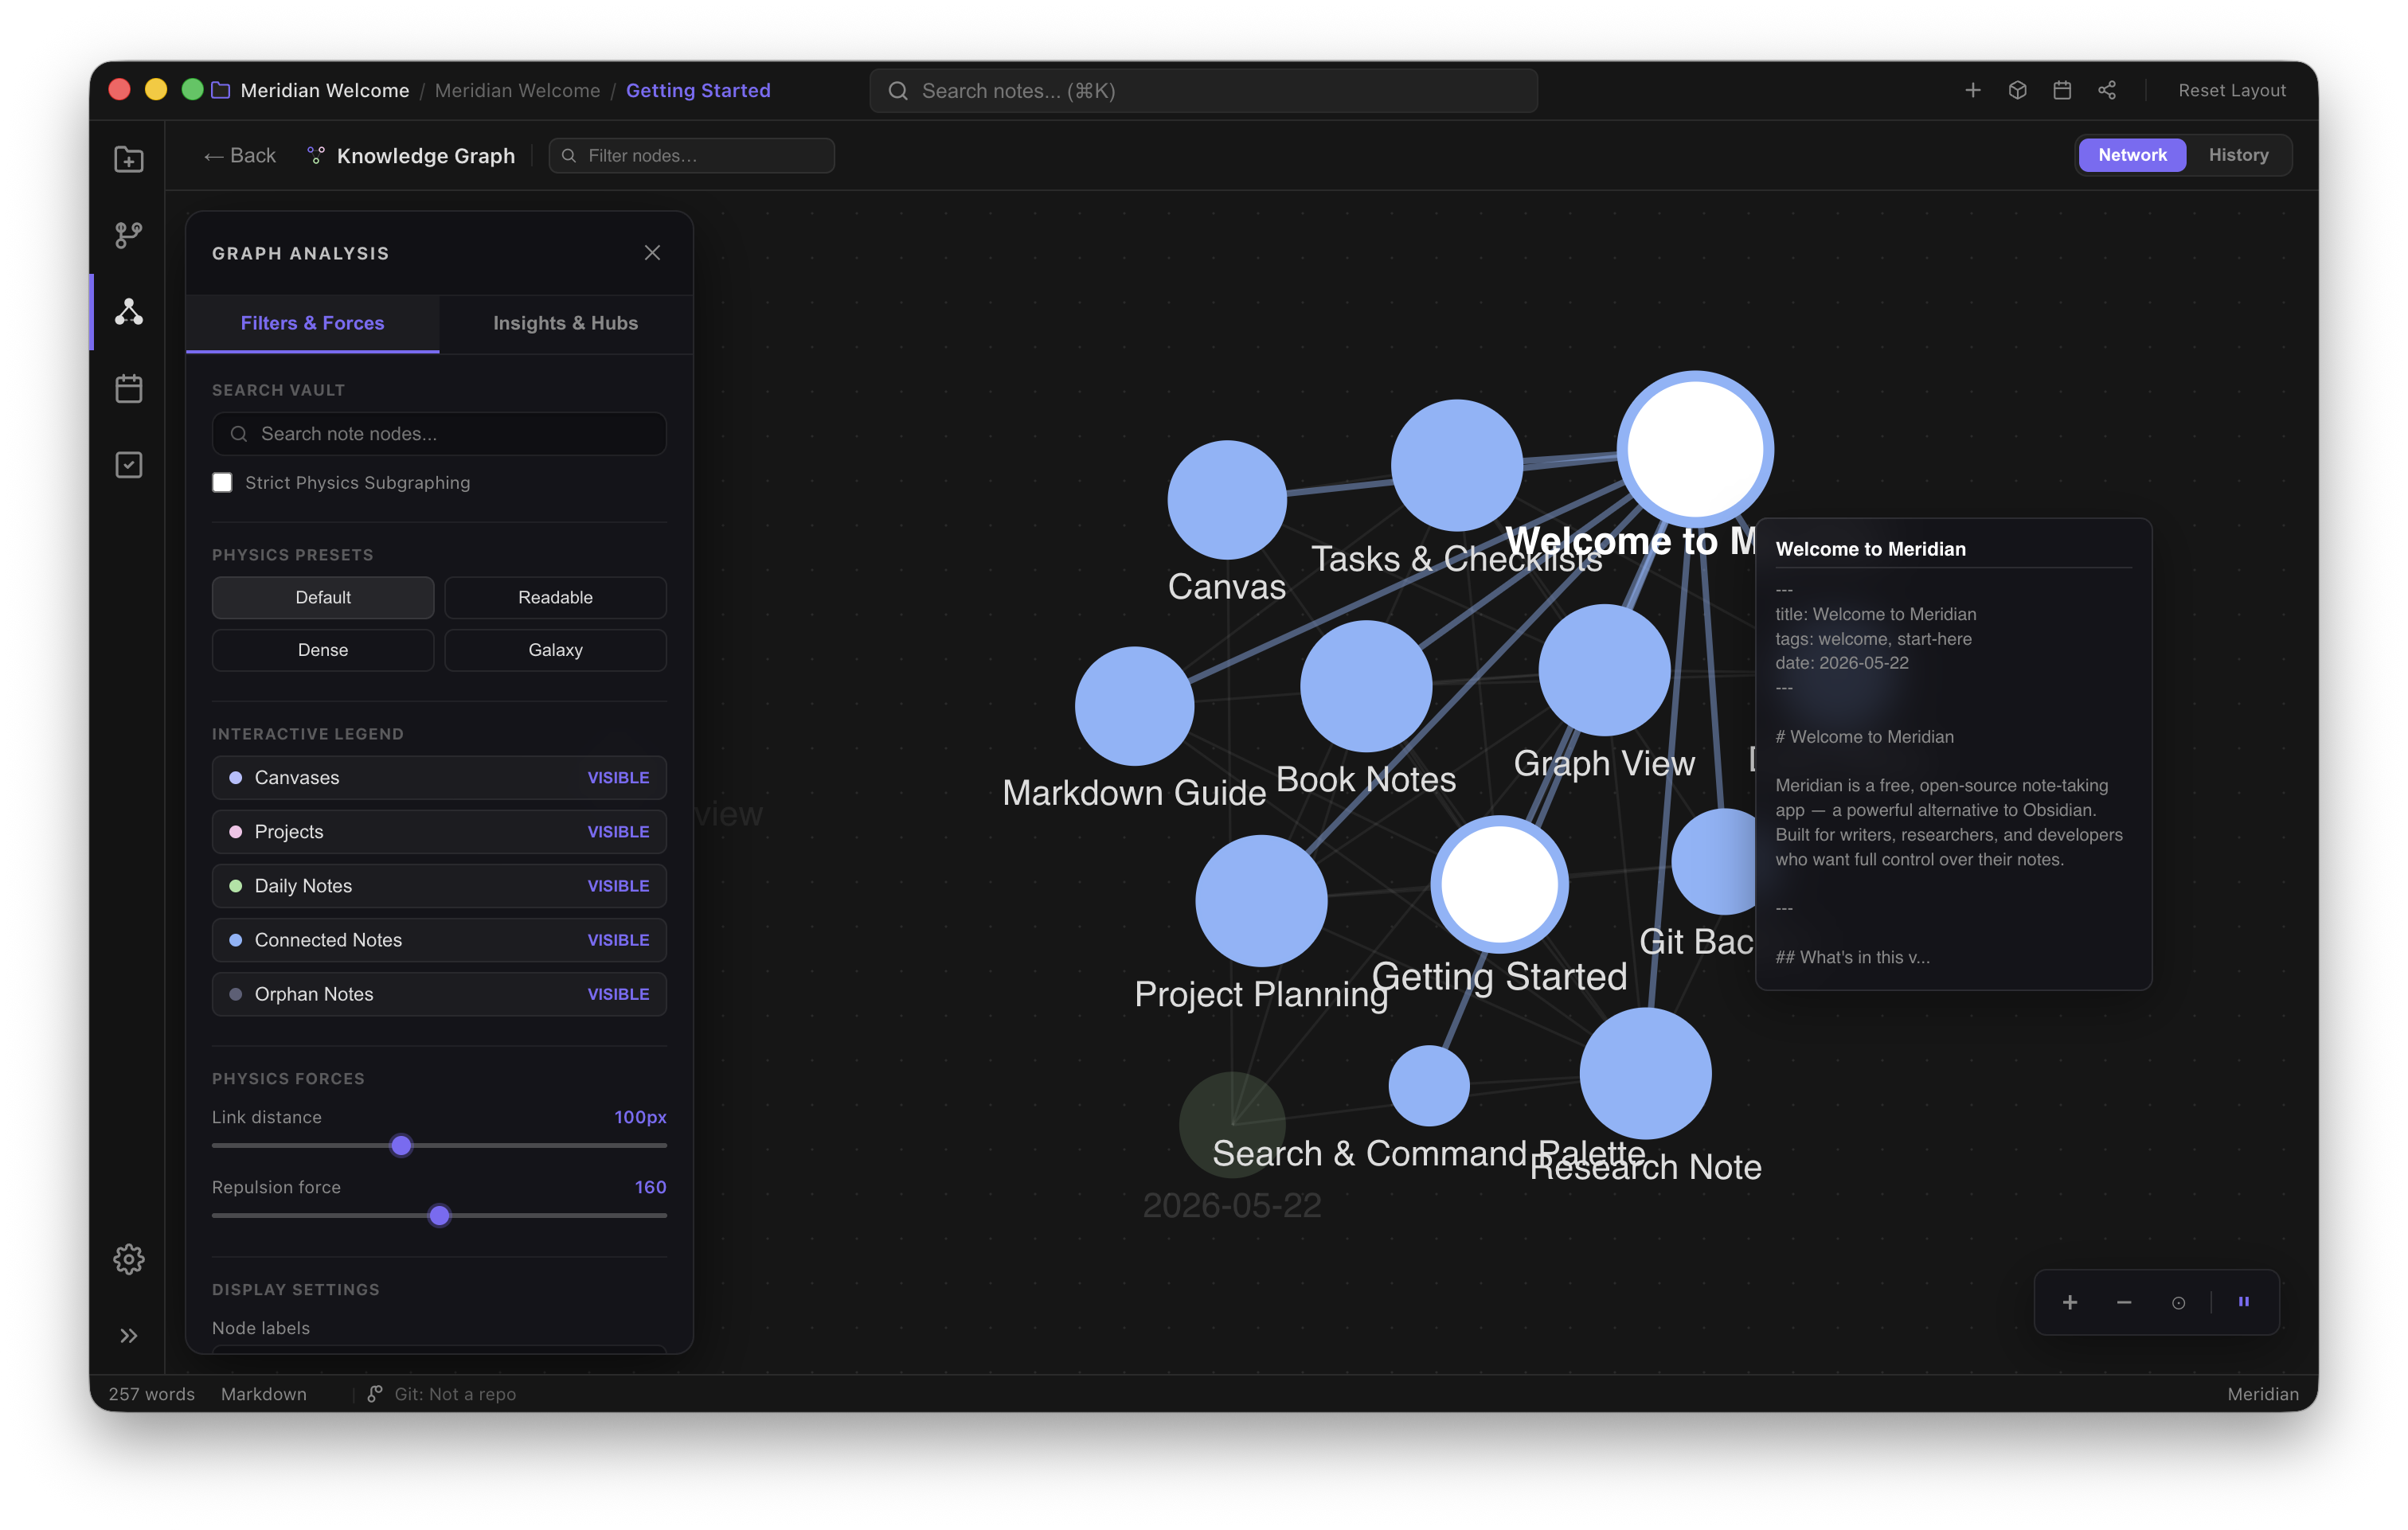
Task: Zoom in the graph with plus
Action: point(2070,1302)
